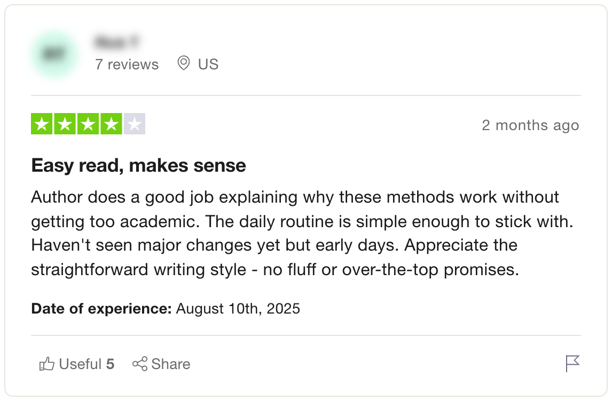Screen dimensions: 612x401
Task: Click the fourth green star
Action: [x=111, y=124]
